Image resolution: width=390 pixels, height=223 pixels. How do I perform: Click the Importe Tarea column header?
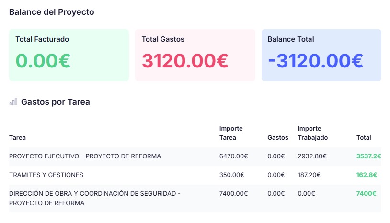231,133
